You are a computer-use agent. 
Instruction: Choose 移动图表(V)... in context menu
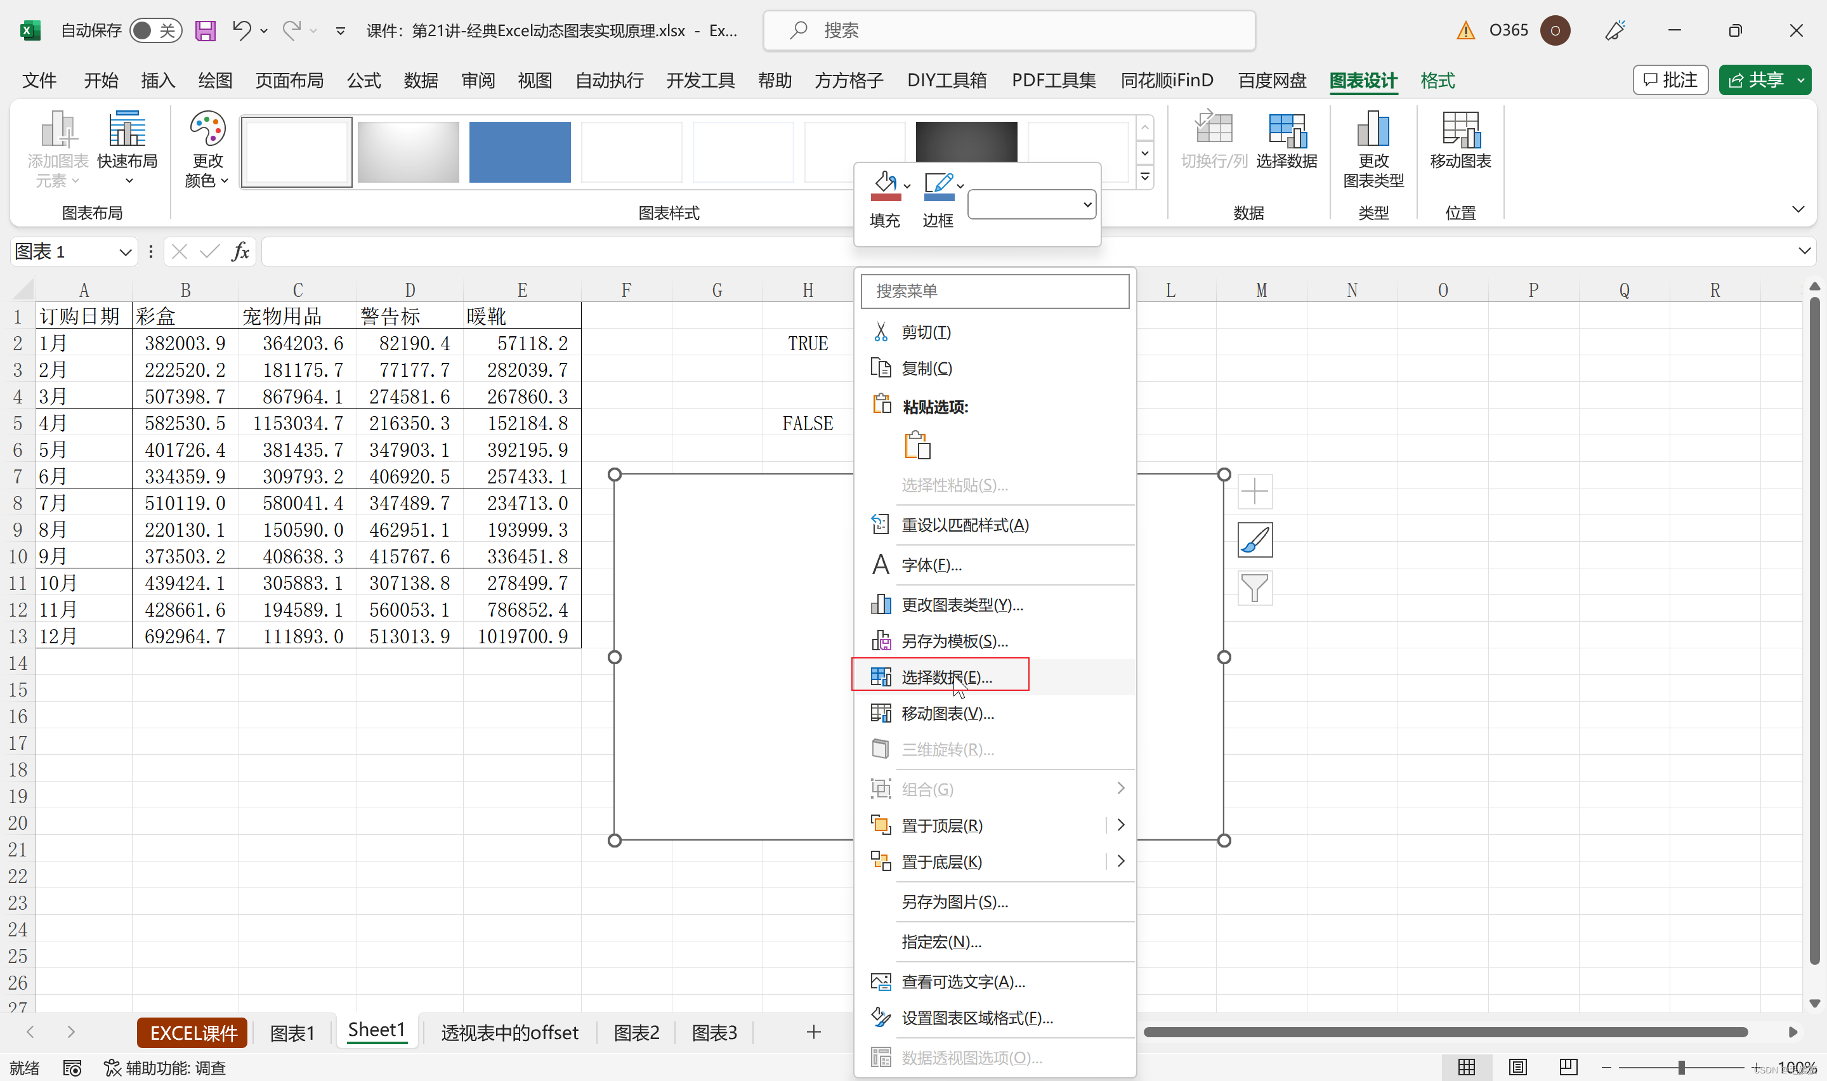pos(994,714)
